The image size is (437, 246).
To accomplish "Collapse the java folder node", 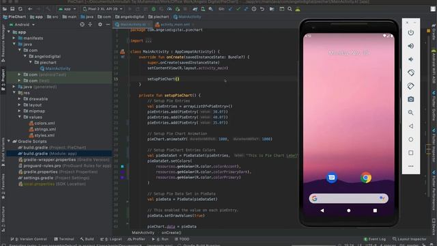I will [14, 44].
